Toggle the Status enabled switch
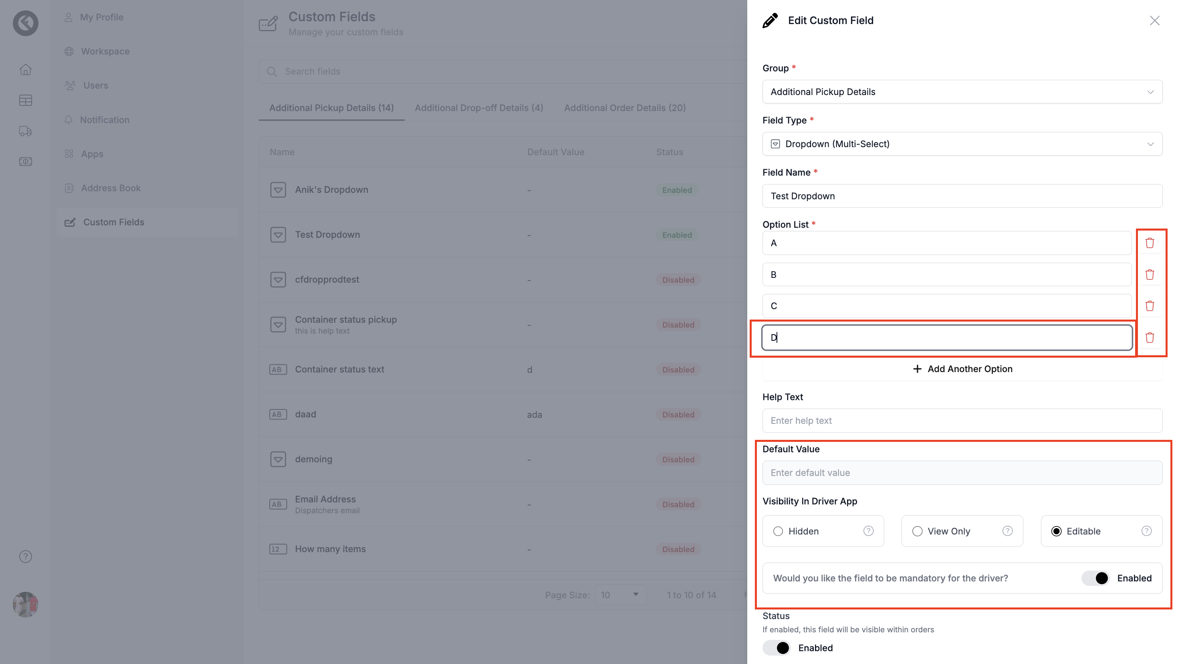The width and height of the screenshot is (1178, 664). 777,648
